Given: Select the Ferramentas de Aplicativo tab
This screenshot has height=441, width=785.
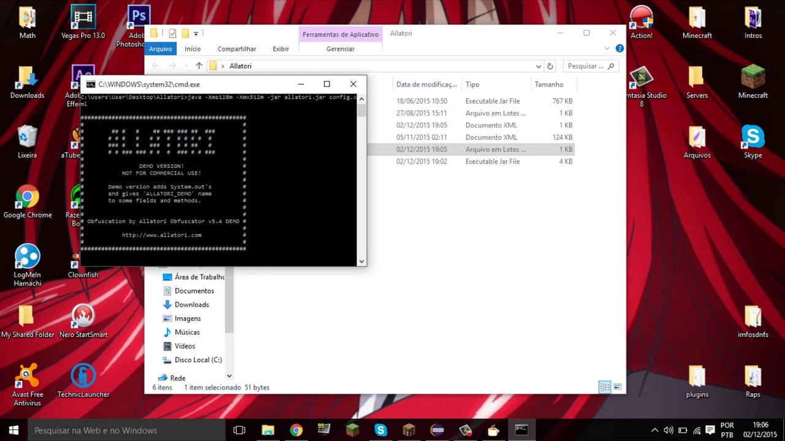Looking at the screenshot, I should pyautogui.click(x=340, y=34).
